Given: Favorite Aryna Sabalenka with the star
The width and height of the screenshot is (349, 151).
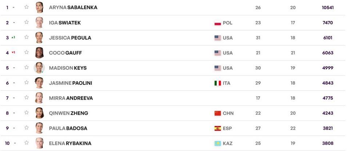Looking at the screenshot, I should click(27, 7).
